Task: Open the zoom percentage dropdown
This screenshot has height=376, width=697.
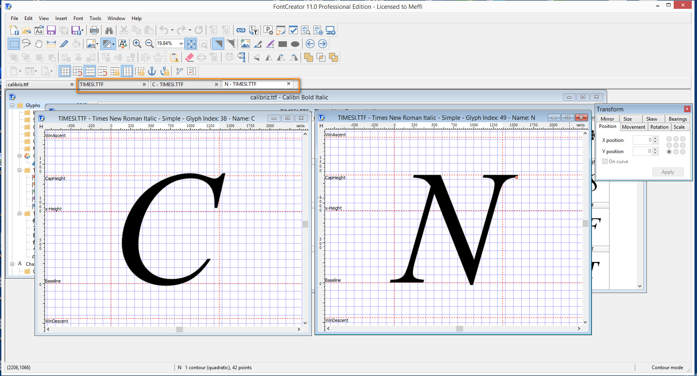Action: [x=181, y=44]
